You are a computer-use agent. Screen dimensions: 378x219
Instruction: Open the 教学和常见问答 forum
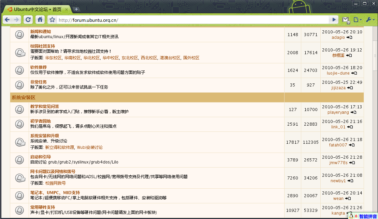(x=45, y=106)
